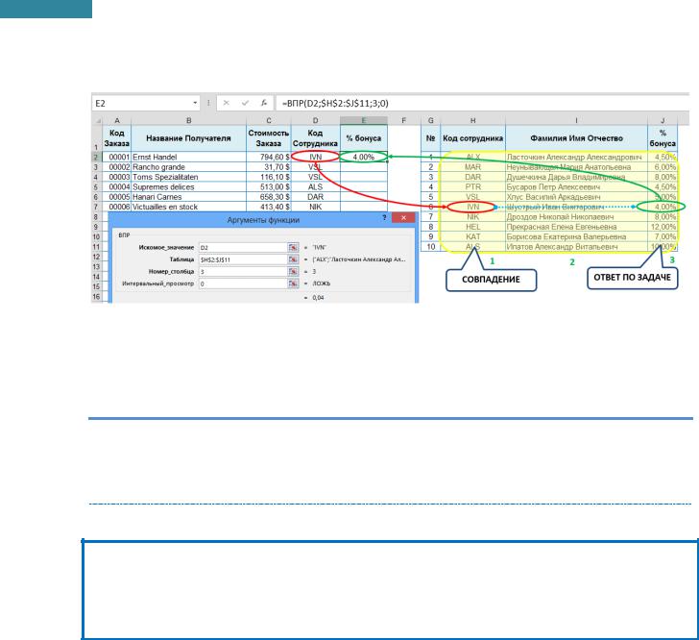The width and height of the screenshot is (699, 640).
Task: Select column C header
Action: click(x=269, y=120)
